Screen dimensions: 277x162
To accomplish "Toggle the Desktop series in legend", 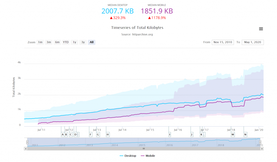I will [x=128, y=156].
